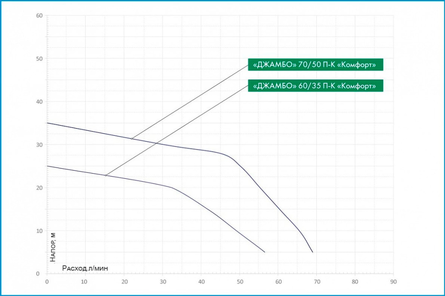Click the 70 tick label on the horizontal axis
The image size is (445, 296).
[x=316, y=281]
